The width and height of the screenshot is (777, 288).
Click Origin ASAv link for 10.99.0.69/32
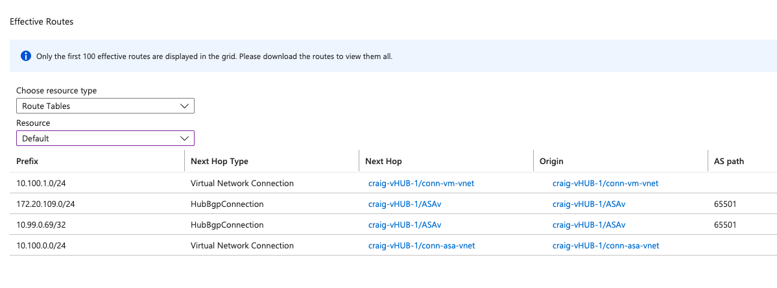589,225
